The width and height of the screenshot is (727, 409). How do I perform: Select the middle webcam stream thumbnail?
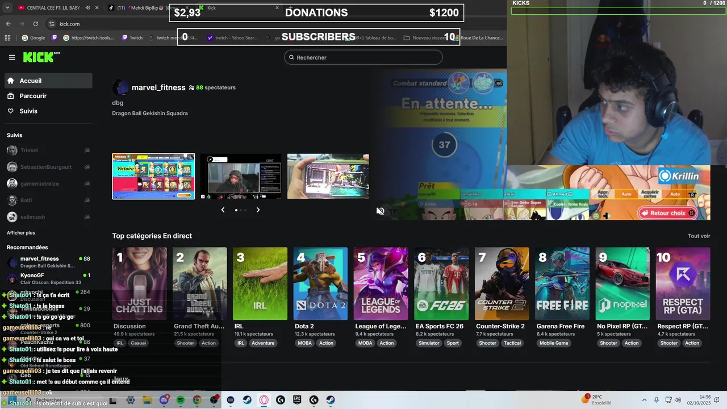coord(241,176)
